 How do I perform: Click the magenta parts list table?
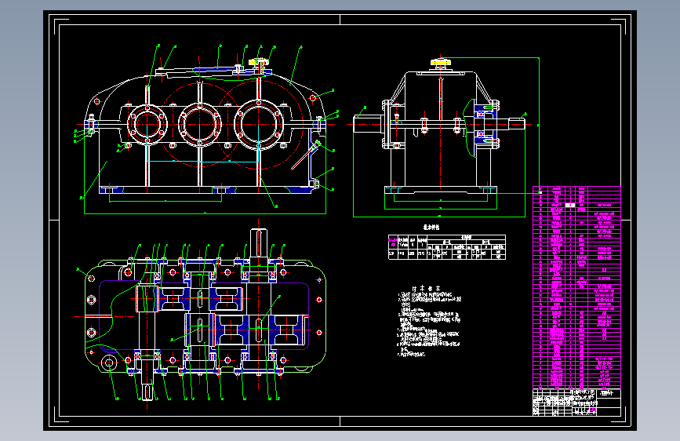coord(576,288)
